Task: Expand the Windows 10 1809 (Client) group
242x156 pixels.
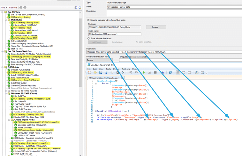Action: point(6,91)
